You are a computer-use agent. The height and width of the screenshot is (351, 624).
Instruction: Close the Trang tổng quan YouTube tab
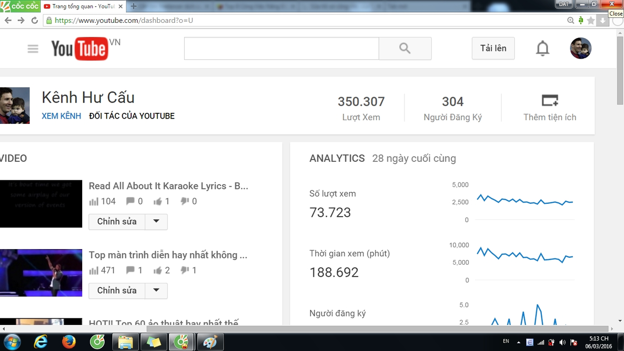point(121,6)
